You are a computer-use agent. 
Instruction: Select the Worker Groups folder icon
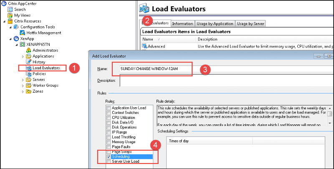coord(28,86)
